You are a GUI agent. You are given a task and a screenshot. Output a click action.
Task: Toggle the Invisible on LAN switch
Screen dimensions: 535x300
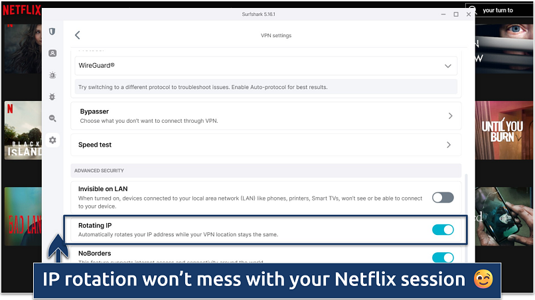click(x=443, y=197)
